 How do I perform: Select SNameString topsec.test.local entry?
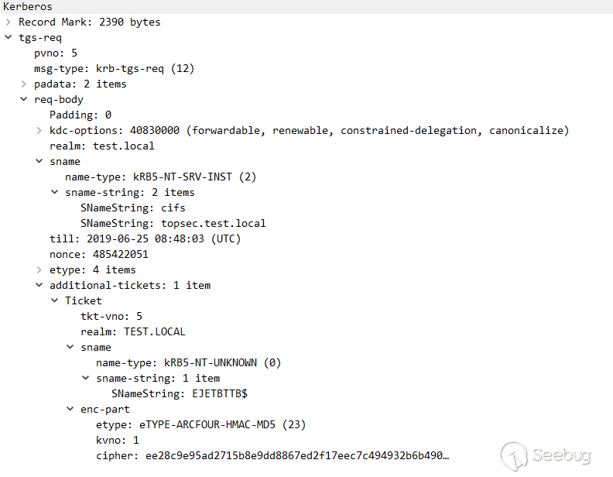click(173, 223)
